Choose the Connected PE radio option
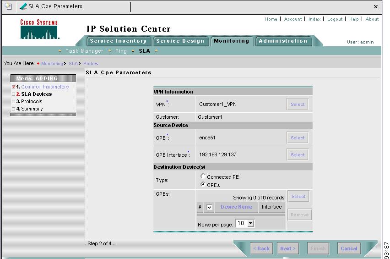 coord(203,176)
